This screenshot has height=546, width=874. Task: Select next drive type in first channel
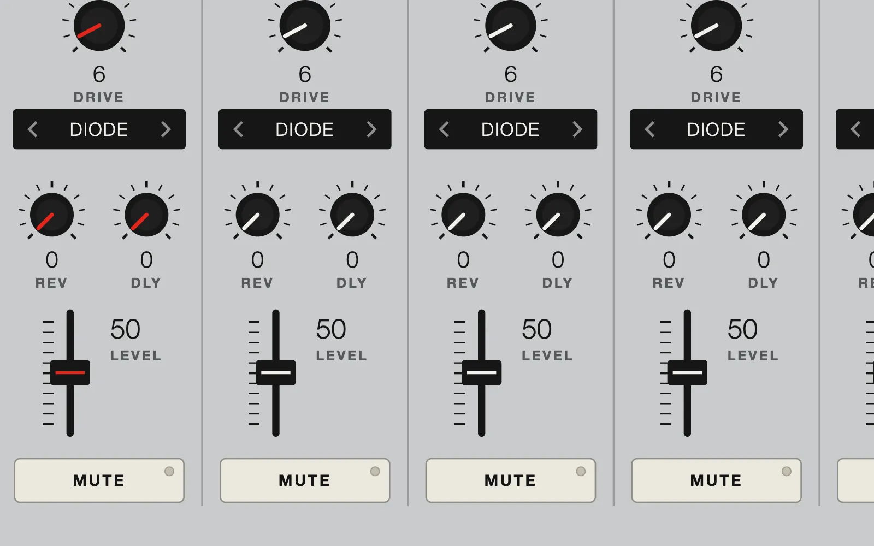click(166, 129)
